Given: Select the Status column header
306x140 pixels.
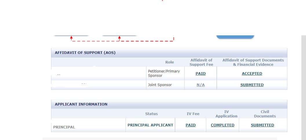Looking at the screenshot, I should coord(152,114).
